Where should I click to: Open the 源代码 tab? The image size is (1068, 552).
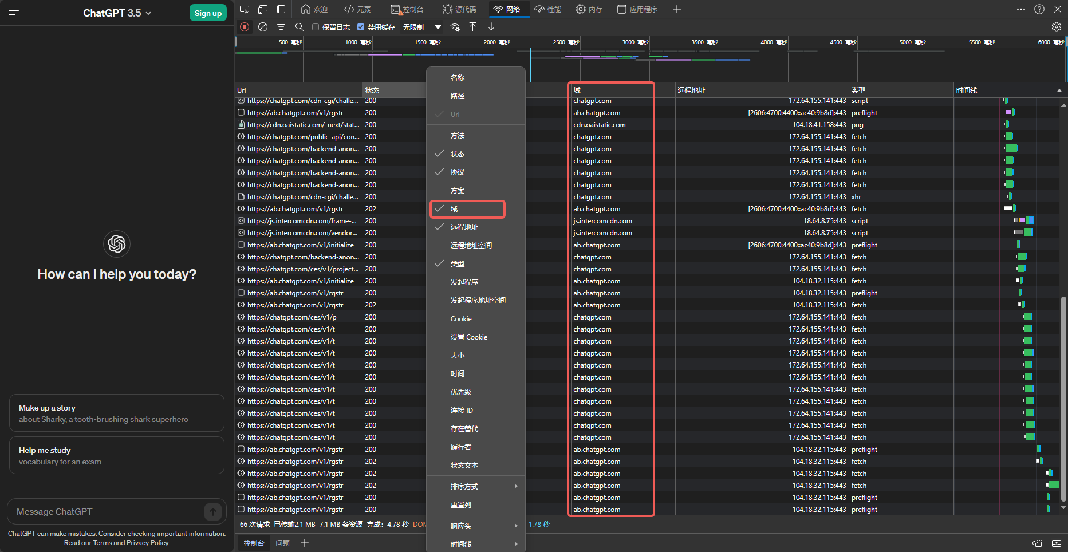coord(459,9)
